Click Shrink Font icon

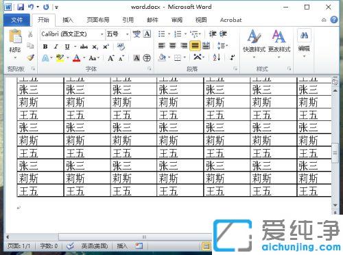(x=121, y=58)
